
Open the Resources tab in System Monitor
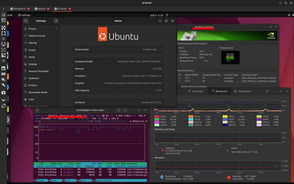coord(219,91)
